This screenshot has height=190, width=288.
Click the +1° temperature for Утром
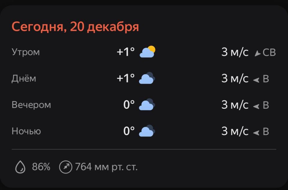pos(126,52)
